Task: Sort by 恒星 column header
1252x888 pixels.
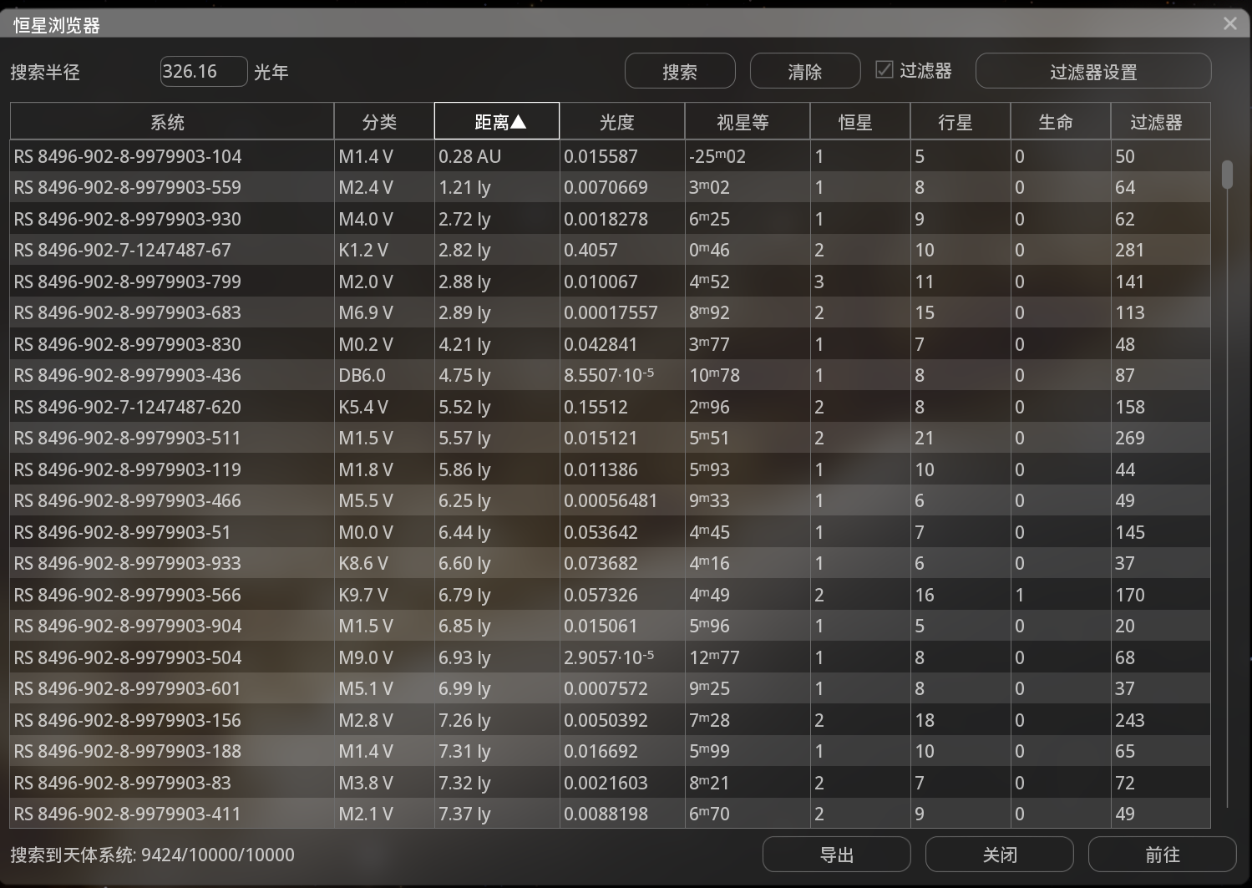Action: pyautogui.click(x=860, y=122)
